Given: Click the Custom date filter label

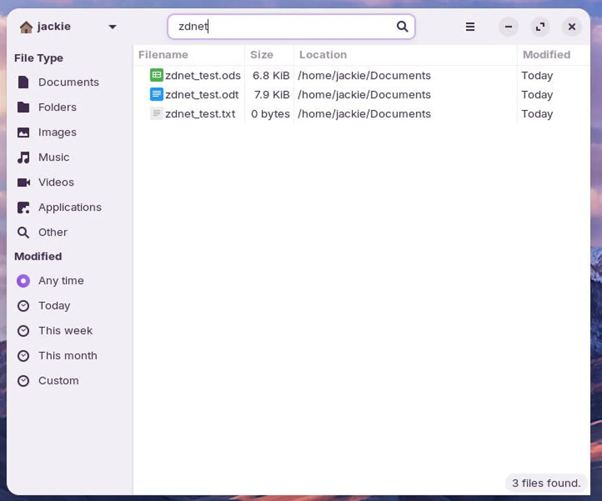Looking at the screenshot, I should point(59,381).
